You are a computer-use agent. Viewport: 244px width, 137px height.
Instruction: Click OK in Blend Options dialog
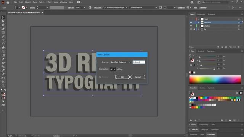122,77
